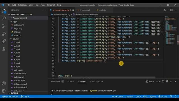The height and width of the screenshot is (101, 179).
Task: Open style.css in the explorer
Action: click(18, 35)
